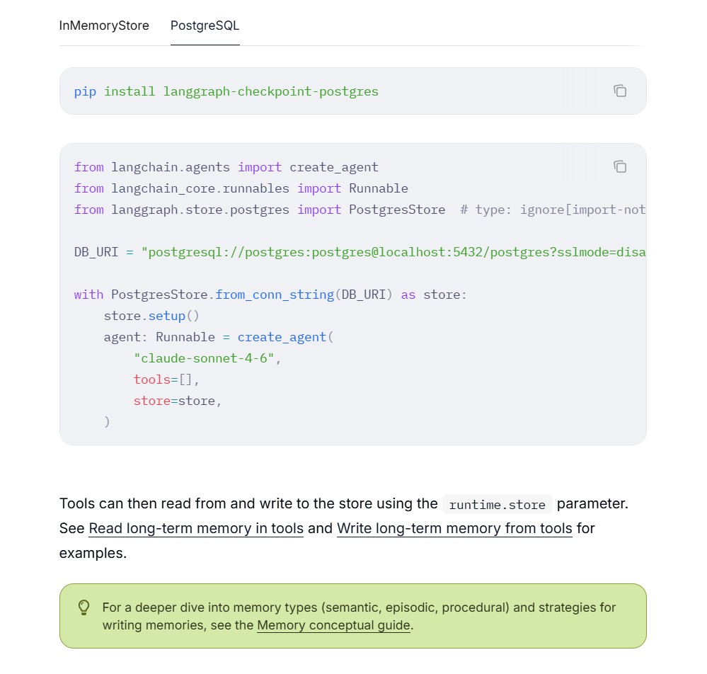The height and width of the screenshot is (674, 707).
Task: Open Read long-term memory in tools link
Action: click(x=196, y=528)
